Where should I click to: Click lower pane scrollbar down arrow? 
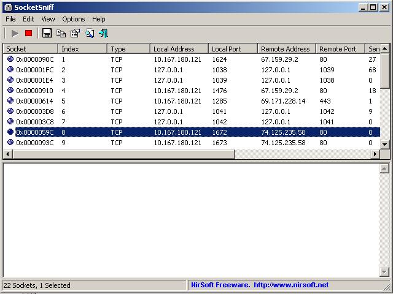384,271
